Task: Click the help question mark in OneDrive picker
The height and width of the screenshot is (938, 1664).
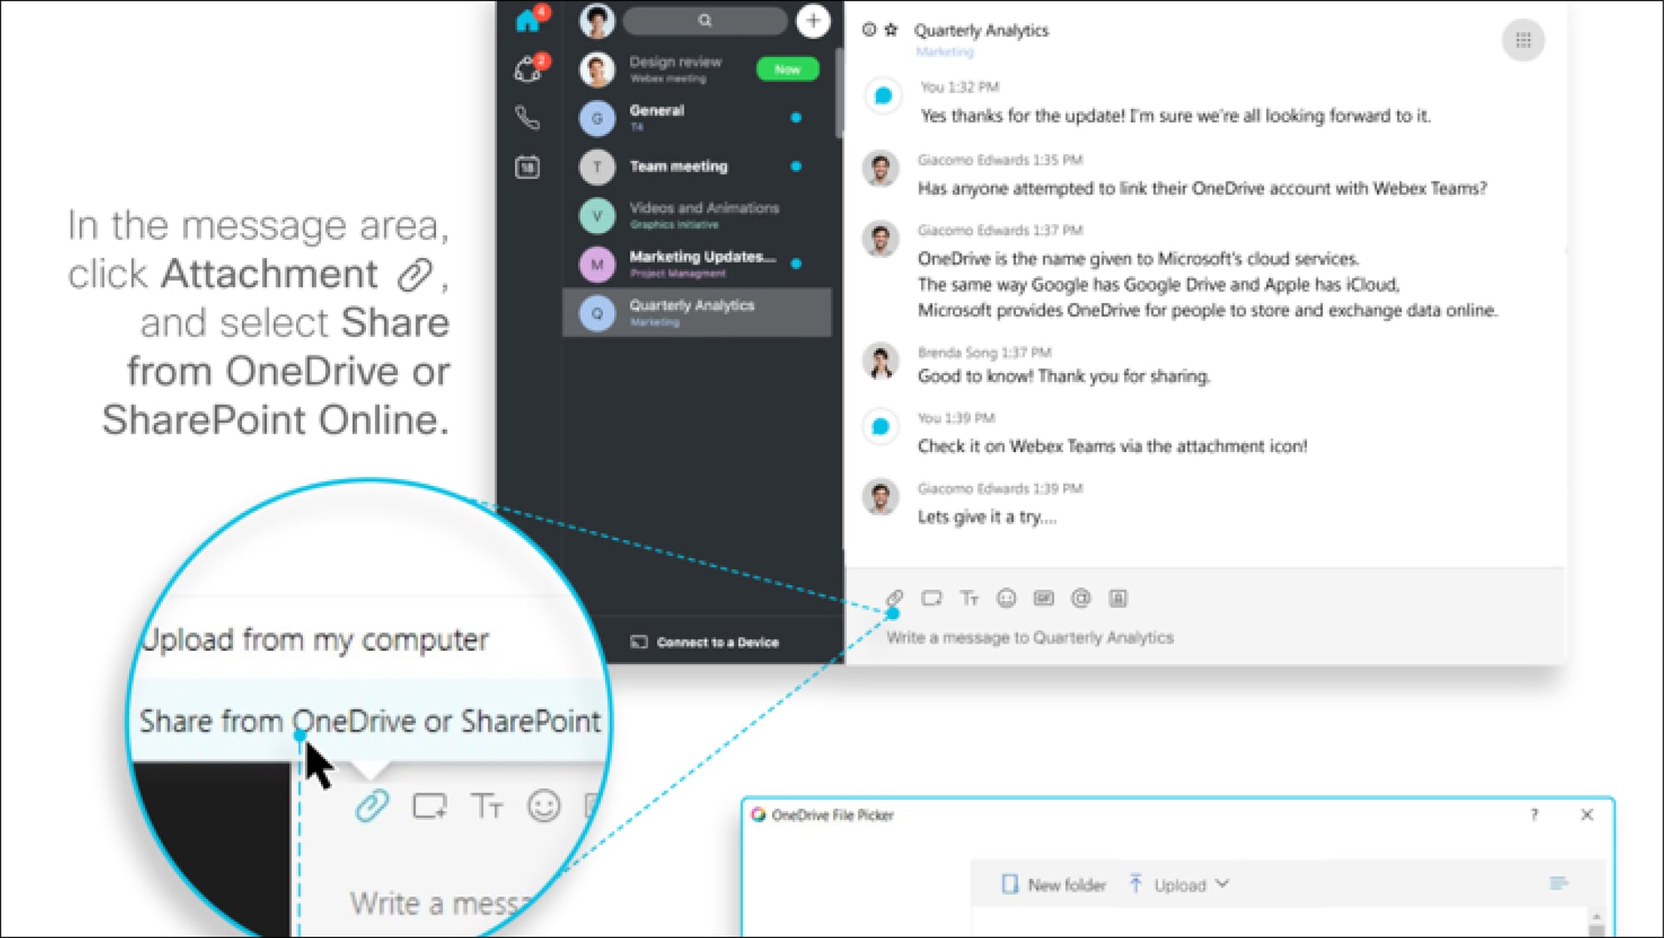Action: (1534, 815)
